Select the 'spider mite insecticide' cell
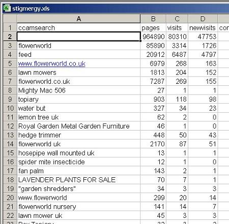The height and width of the screenshot is (224, 229). (78, 162)
